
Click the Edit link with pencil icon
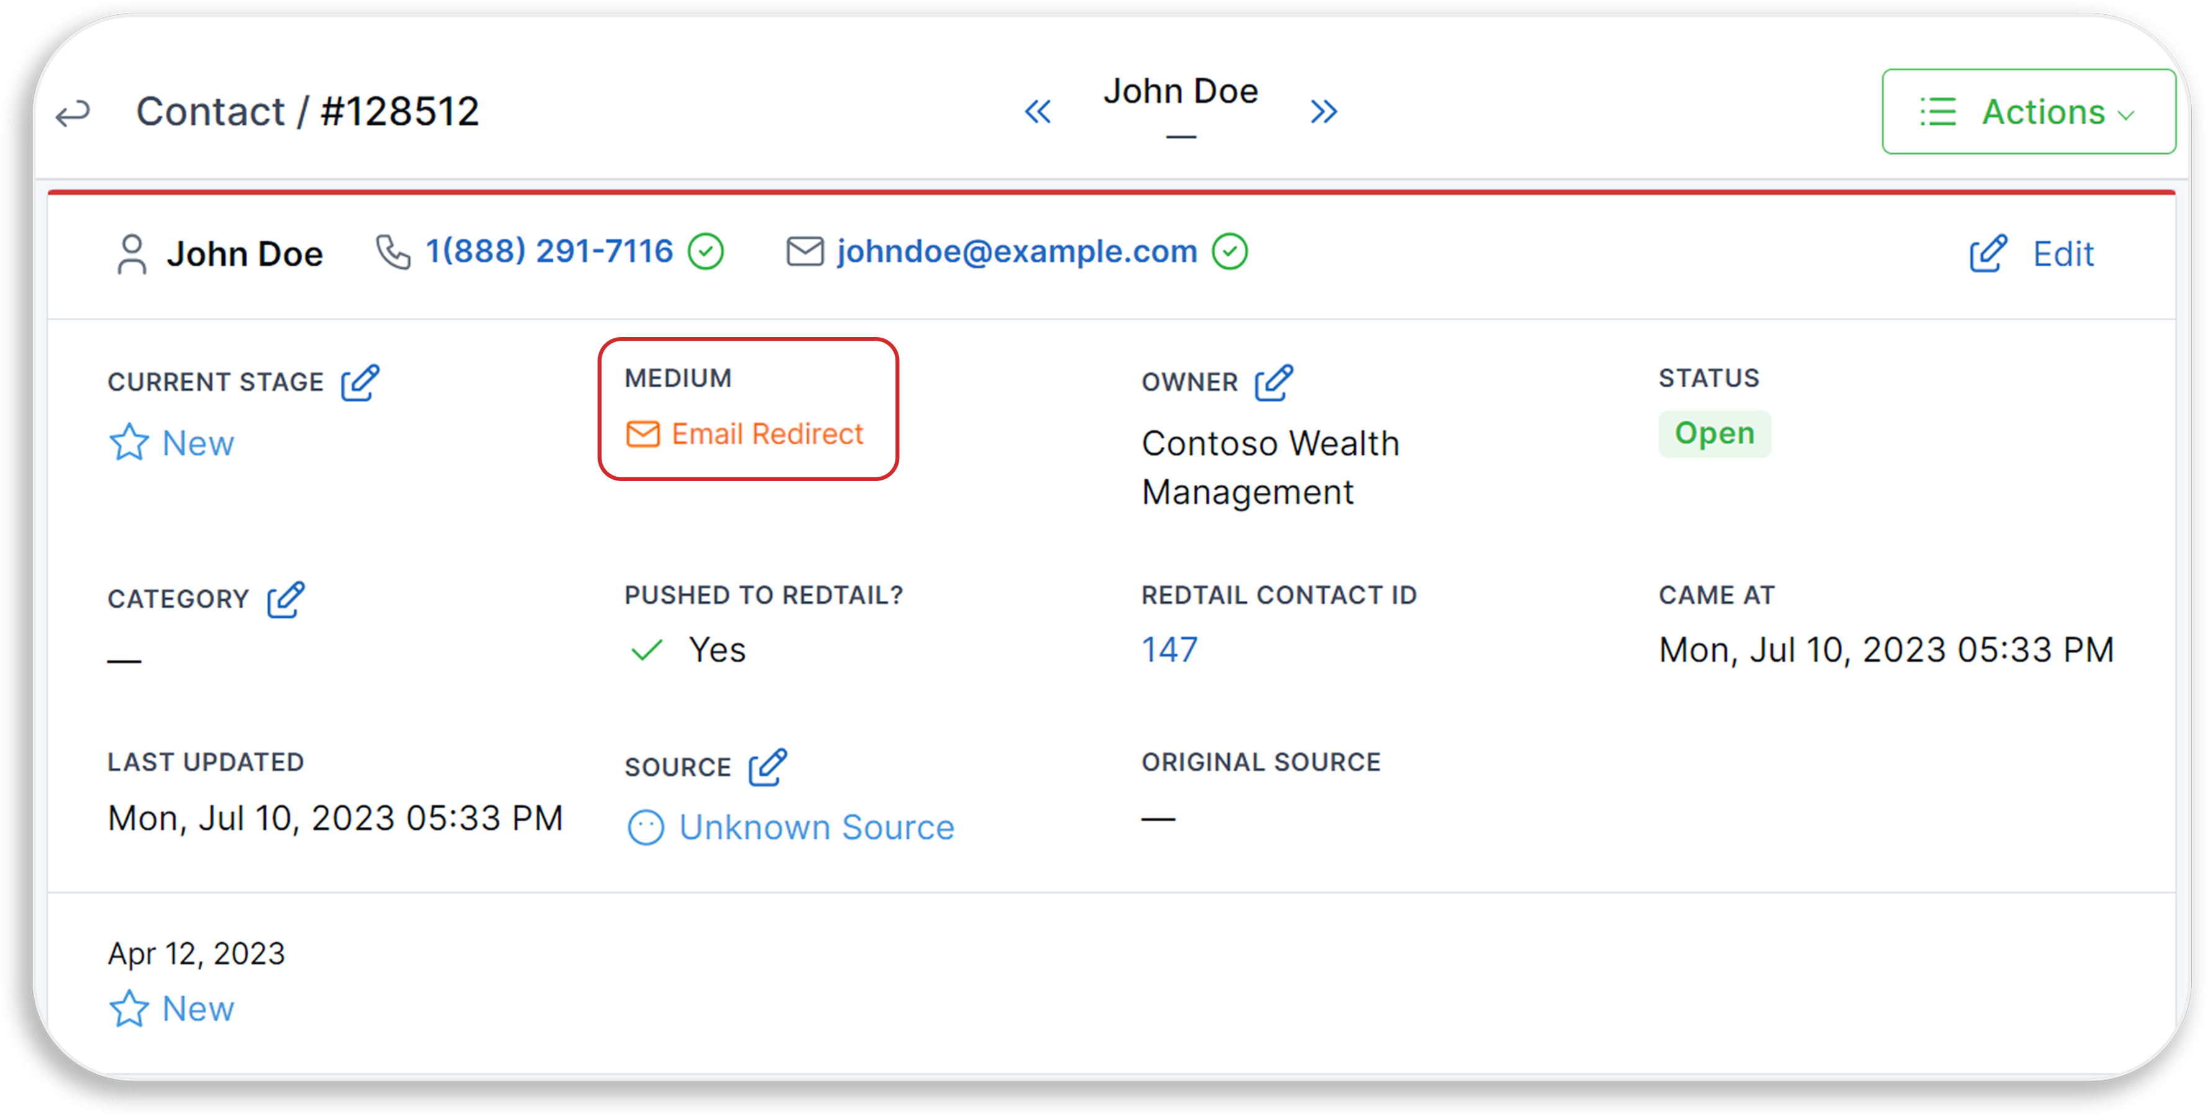tap(2032, 254)
